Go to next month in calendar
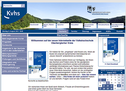The height and width of the screenshot is (91, 126). tap(121, 73)
